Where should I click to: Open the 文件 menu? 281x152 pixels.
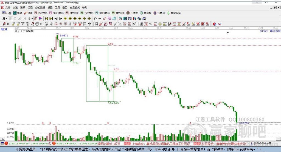[x=8, y=7]
